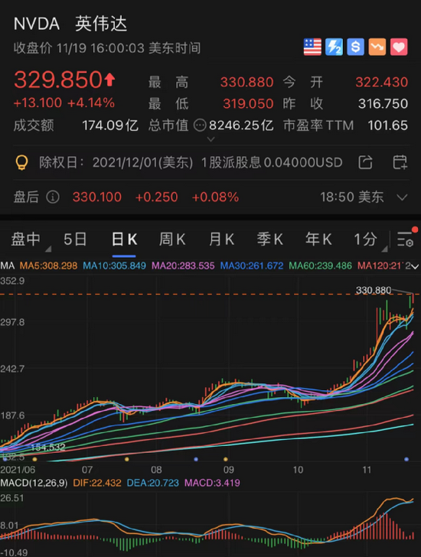Tap the ex-dividend date 2021/12/01 text
Image resolution: width=421 pixels, height=557 pixels.
pos(142,163)
